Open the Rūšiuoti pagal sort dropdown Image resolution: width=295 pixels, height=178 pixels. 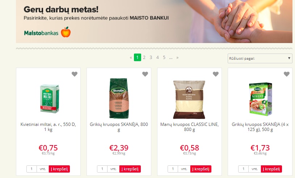(x=260, y=58)
